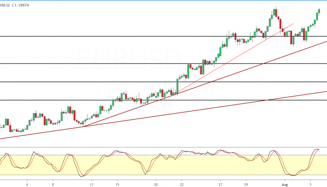Image resolution: width=327 pixels, height=187 pixels.
Task: Click the yellow stochastic oscillator band area
Action: pos(163,165)
